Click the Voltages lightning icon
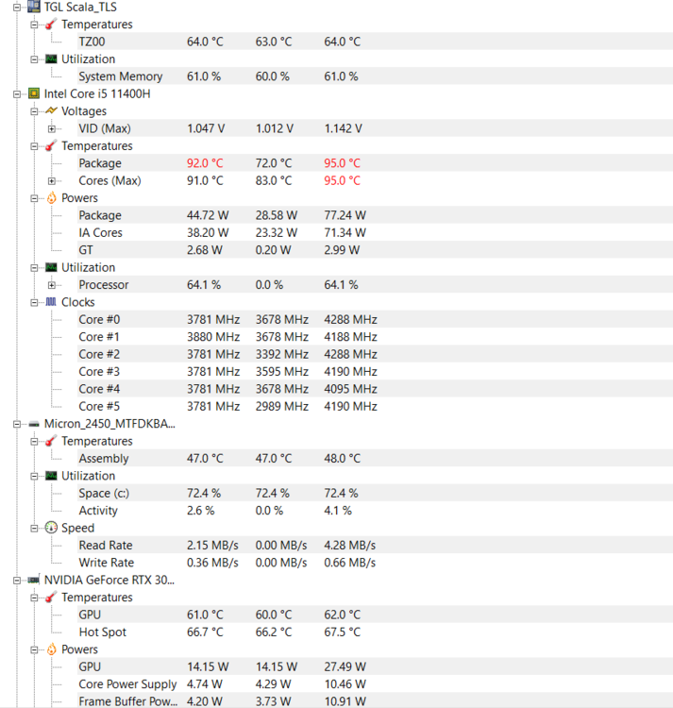Image resolution: width=673 pixels, height=708 pixels. [x=52, y=110]
